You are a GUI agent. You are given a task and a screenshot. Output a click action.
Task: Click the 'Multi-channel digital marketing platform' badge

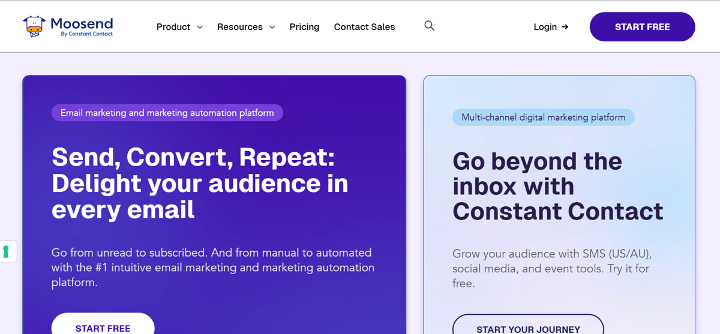tap(544, 118)
